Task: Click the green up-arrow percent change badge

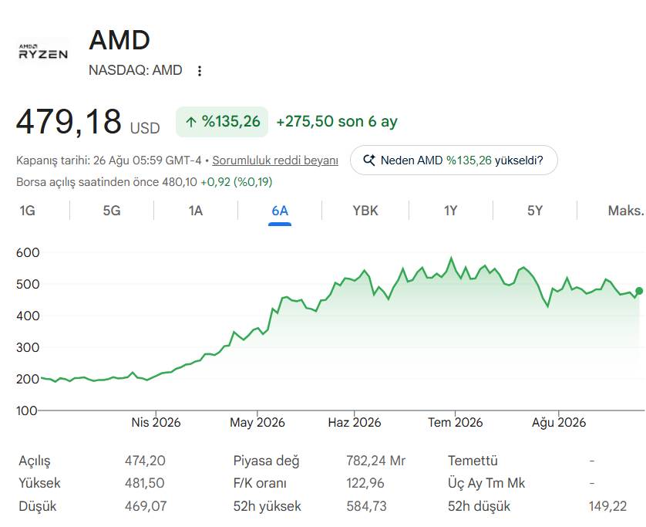Action: (222, 122)
